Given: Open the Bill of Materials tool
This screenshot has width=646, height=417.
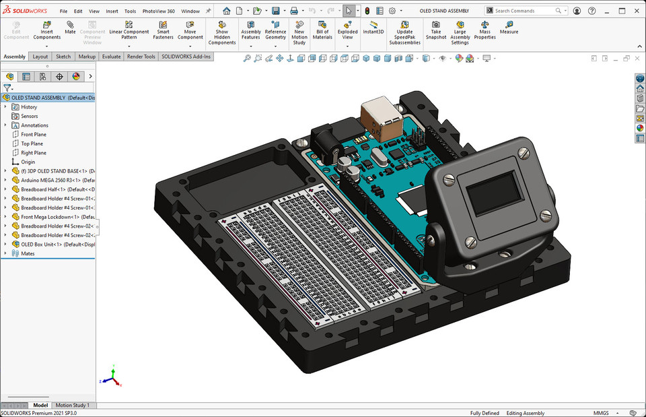Looking at the screenshot, I should [322, 30].
